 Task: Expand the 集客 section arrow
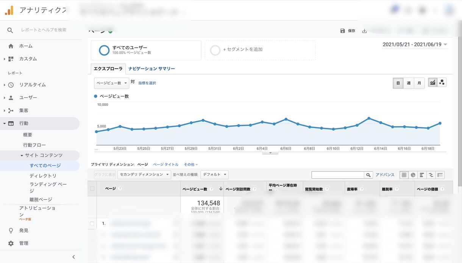click(x=4, y=110)
